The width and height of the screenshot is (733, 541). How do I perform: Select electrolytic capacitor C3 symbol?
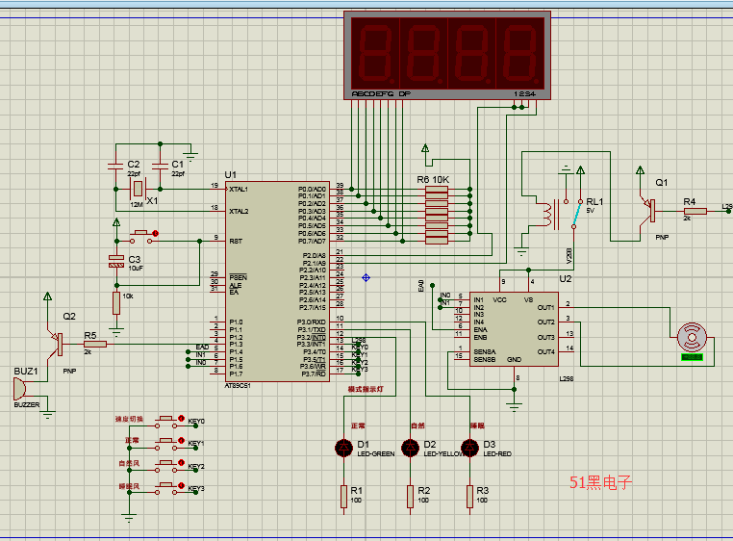116,261
